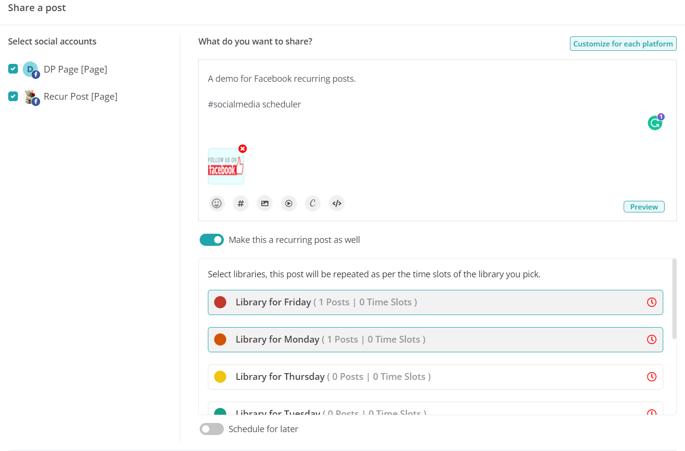Open the code embed icon
This screenshot has height=451, width=685.
[x=337, y=203]
